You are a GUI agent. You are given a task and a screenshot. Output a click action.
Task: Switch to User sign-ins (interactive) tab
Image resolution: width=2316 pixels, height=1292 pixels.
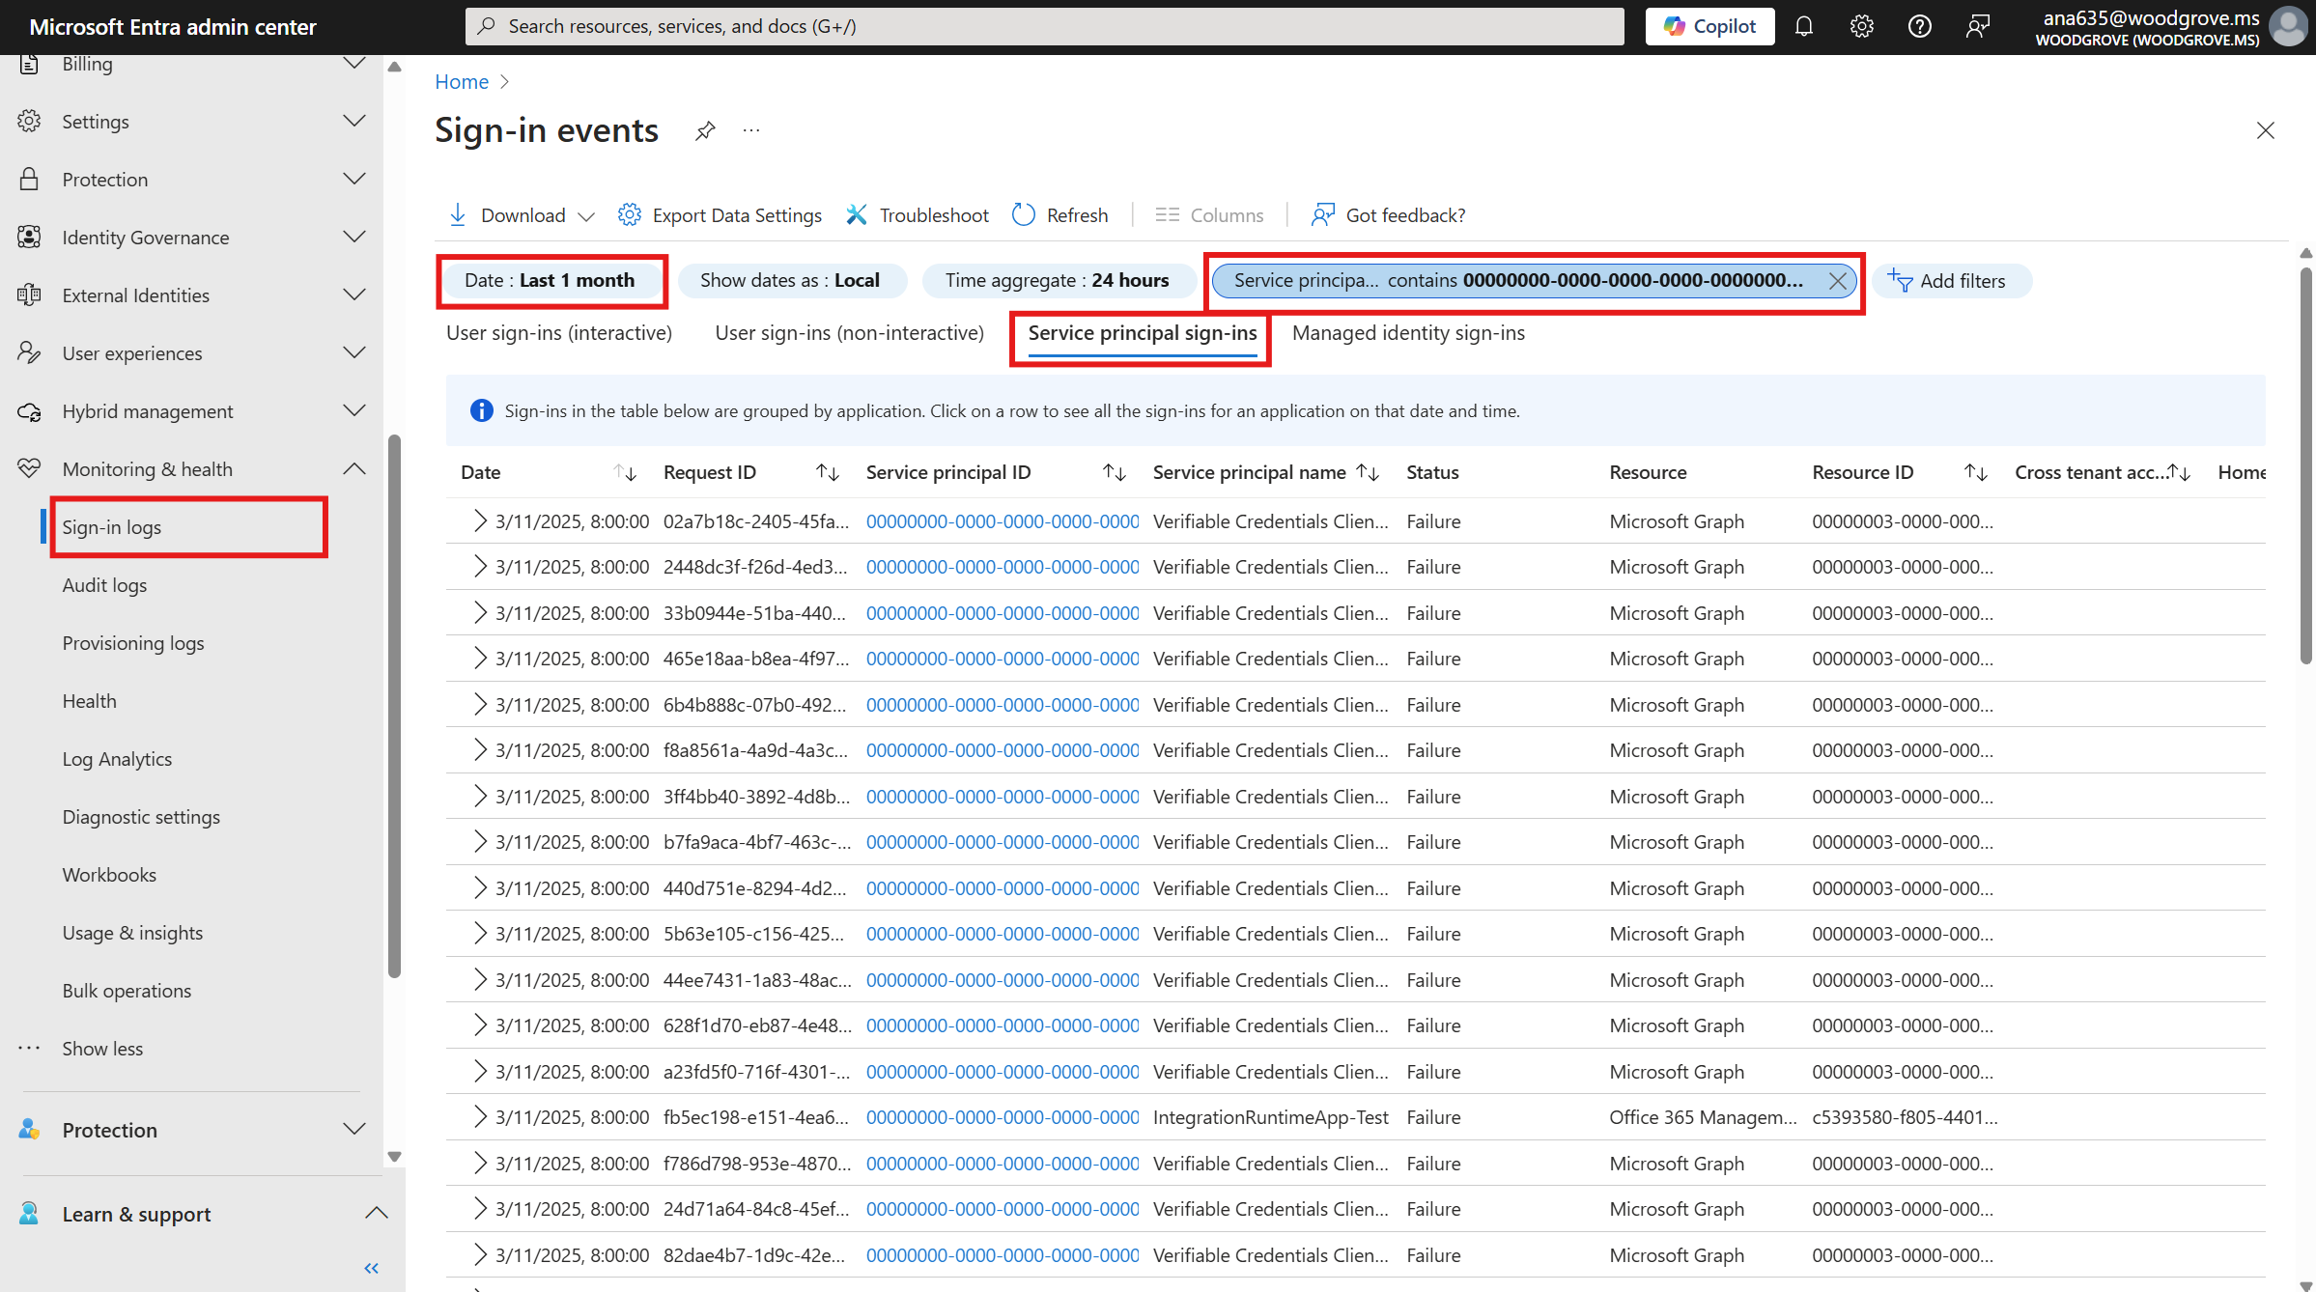click(x=558, y=332)
